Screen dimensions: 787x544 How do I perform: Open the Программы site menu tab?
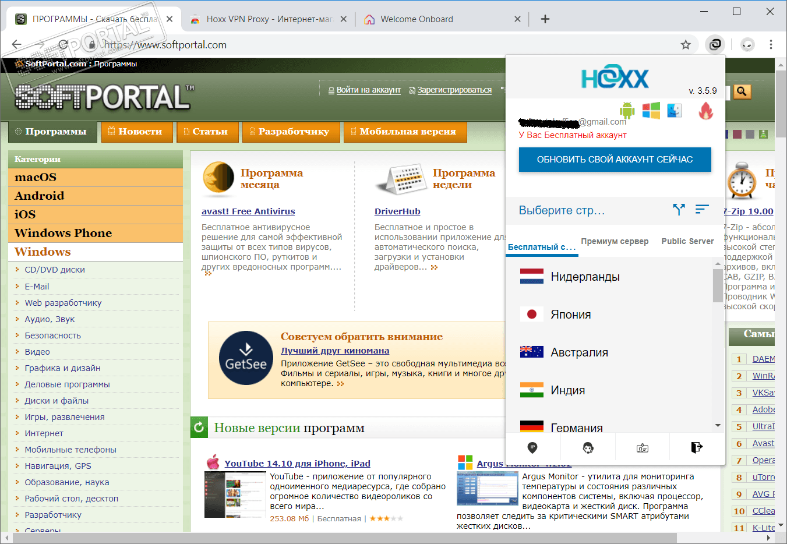click(x=52, y=132)
